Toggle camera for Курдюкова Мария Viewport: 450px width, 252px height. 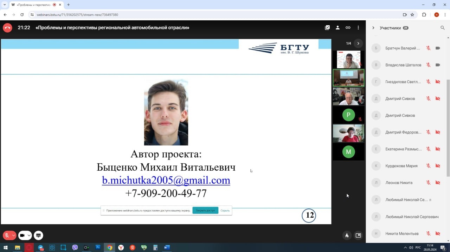[x=438, y=166]
